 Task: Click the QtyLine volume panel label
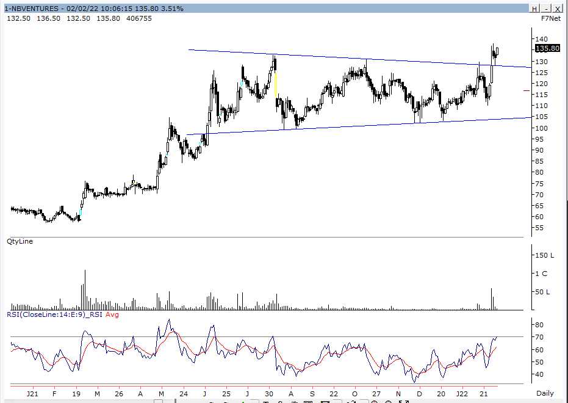tap(20, 241)
